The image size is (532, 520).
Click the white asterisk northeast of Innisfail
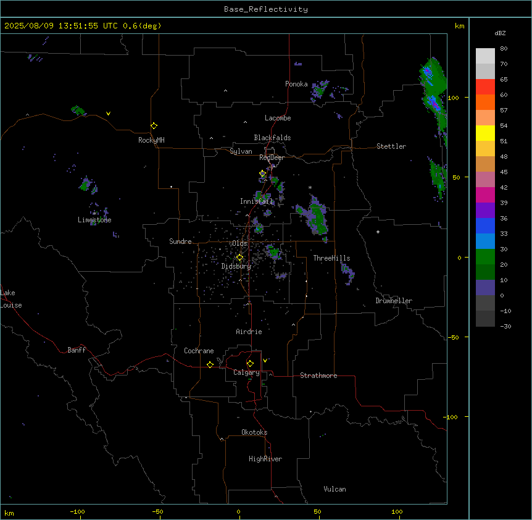(x=310, y=187)
